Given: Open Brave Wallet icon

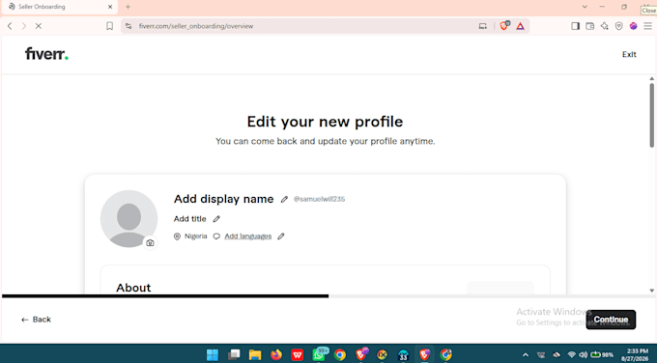Looking at the screenshot, I should tap(590, 26).
